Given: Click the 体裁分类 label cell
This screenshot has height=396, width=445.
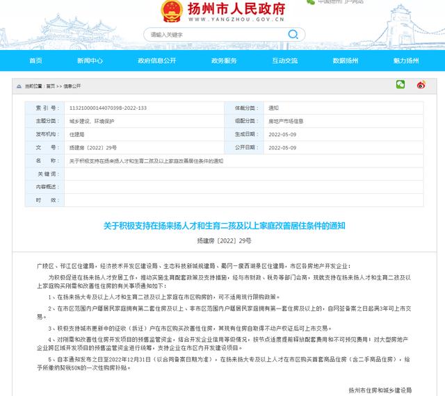Looking at the screenshot, I should pyautogui.click(x=244, y=108).
